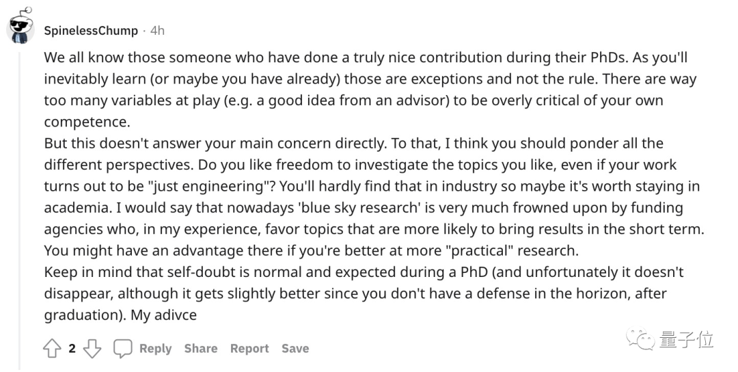
Task: Reply to the comment
Action: click(x=155, y=349)
